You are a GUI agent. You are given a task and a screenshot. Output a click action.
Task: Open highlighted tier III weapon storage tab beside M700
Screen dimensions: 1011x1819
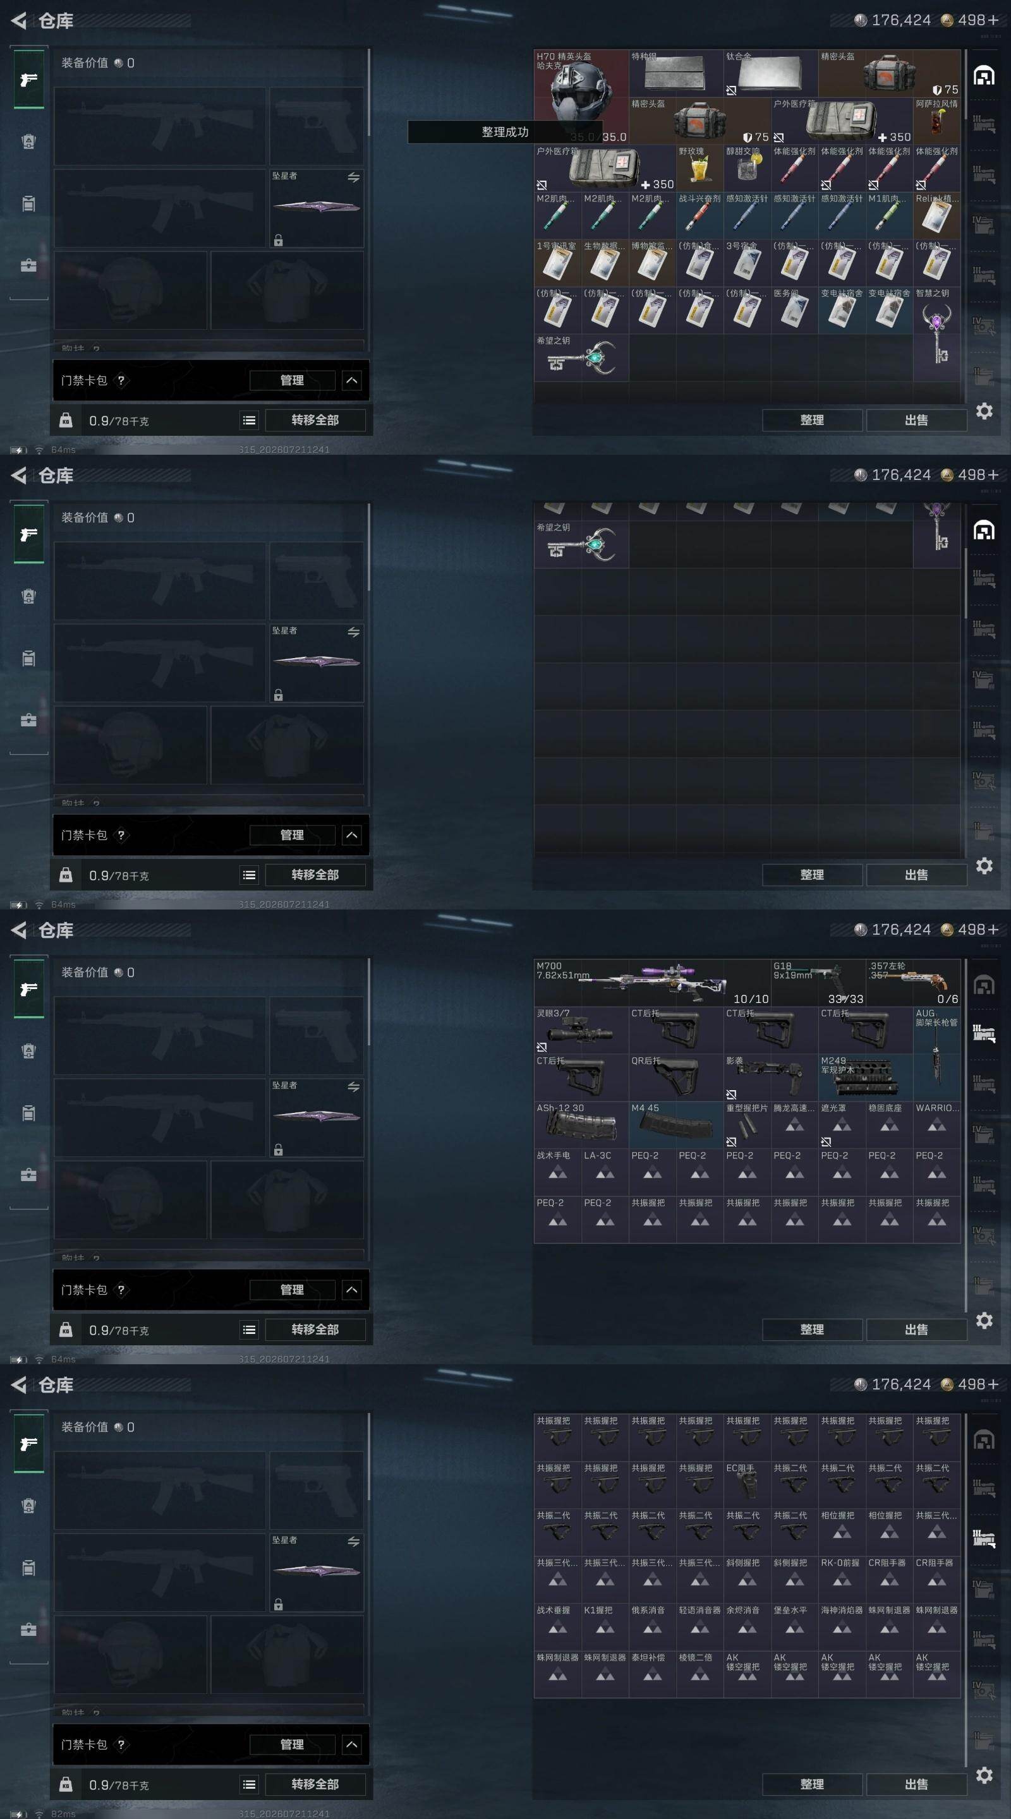(x=984, y=1034)
